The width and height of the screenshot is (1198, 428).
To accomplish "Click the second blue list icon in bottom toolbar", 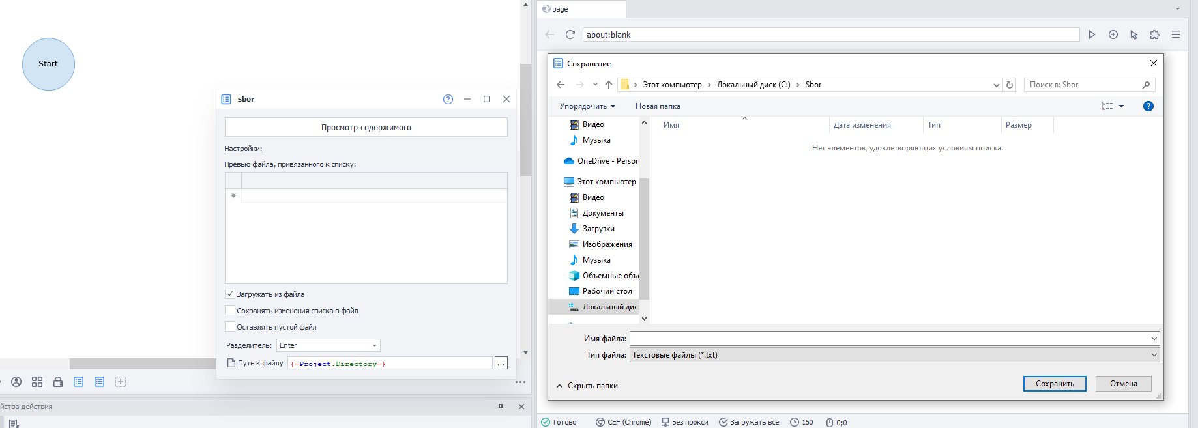I will click(99, 382).
